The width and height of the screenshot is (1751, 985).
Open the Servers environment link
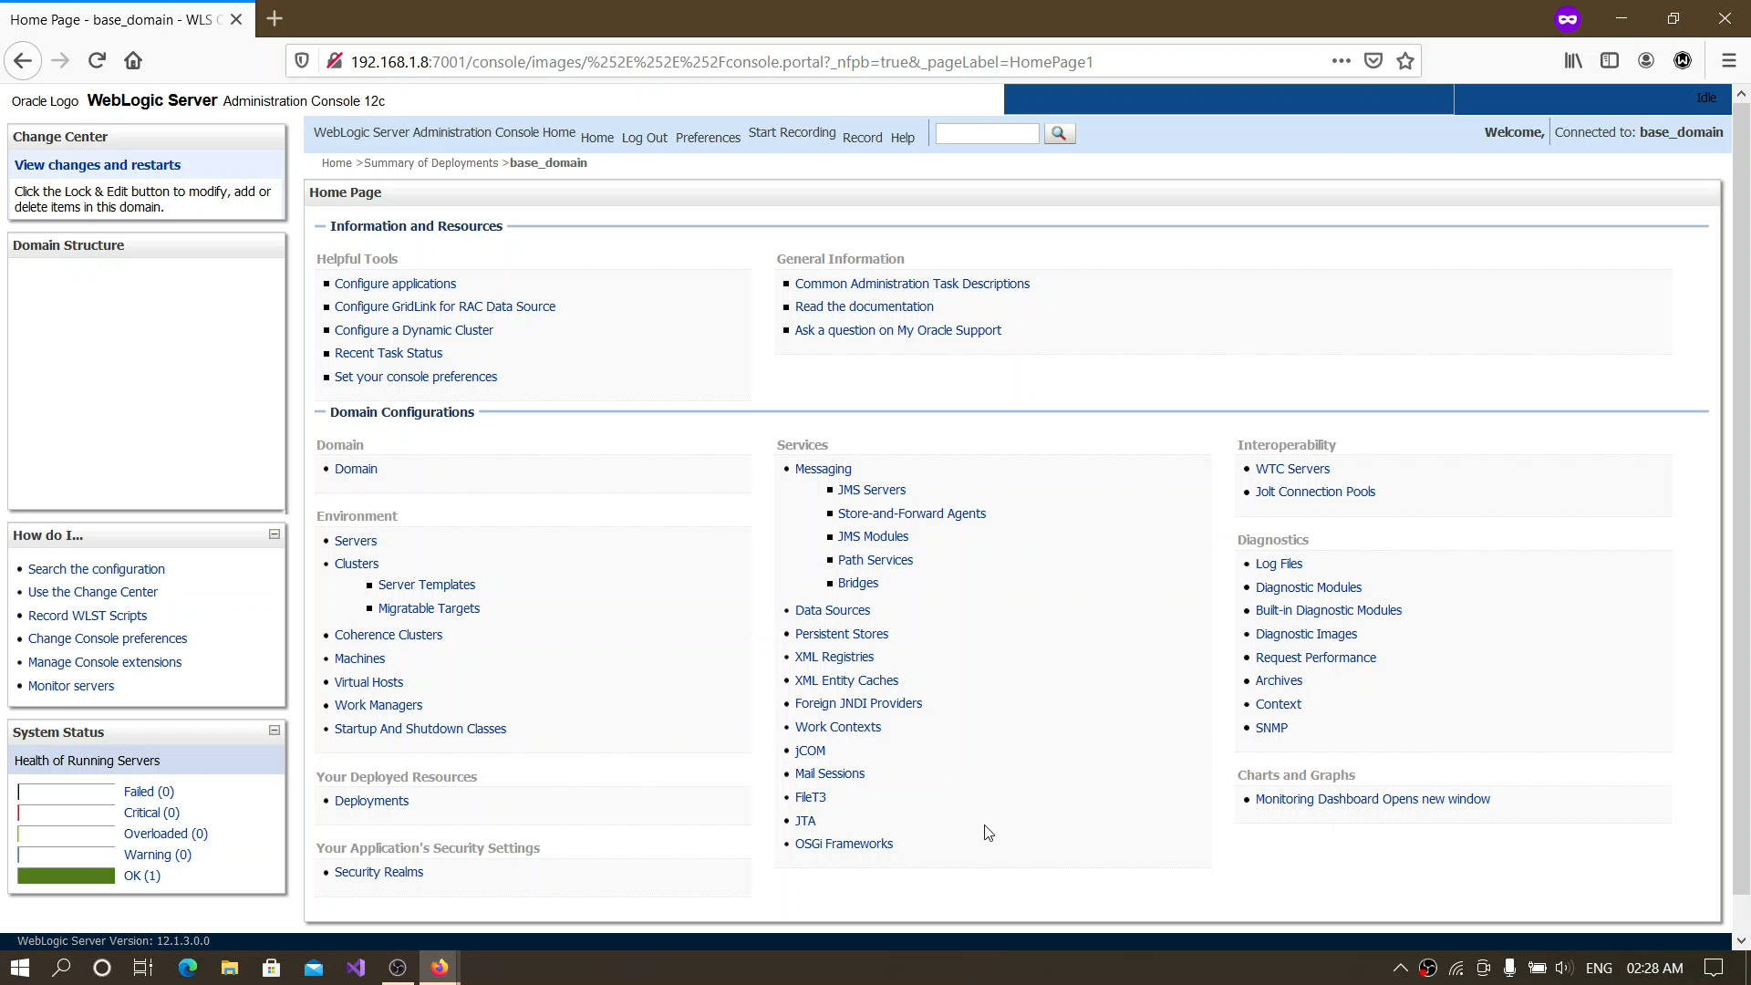356,541
